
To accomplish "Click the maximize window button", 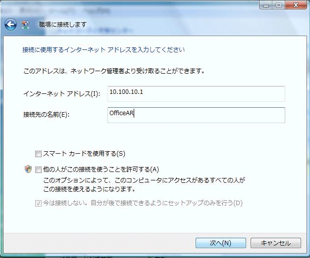I will tap(279, 5).
